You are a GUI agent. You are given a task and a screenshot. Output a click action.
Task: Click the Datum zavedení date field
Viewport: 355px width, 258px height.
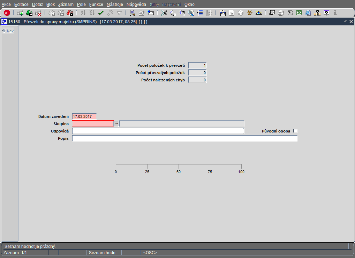point(84,116)
